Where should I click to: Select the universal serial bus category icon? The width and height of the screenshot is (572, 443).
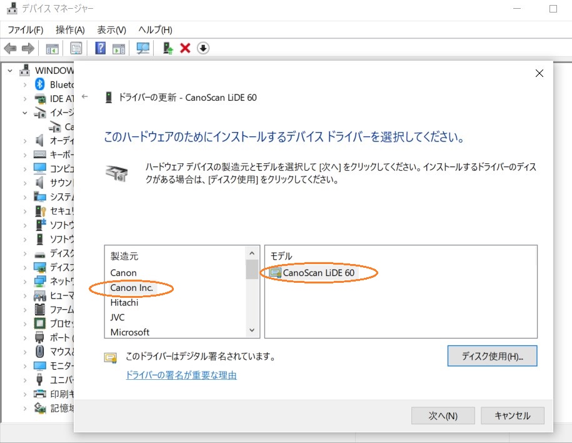pyautogui.click(x=39, y=380)
